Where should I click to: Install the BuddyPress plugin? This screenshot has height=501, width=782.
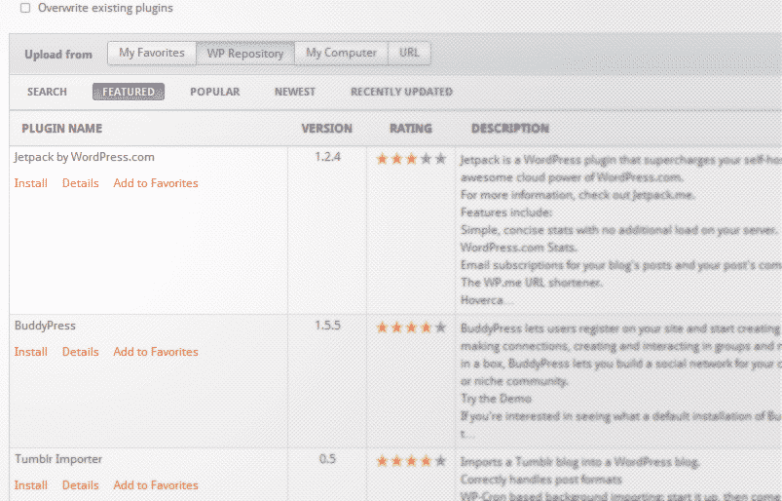(x=31, y=352)
